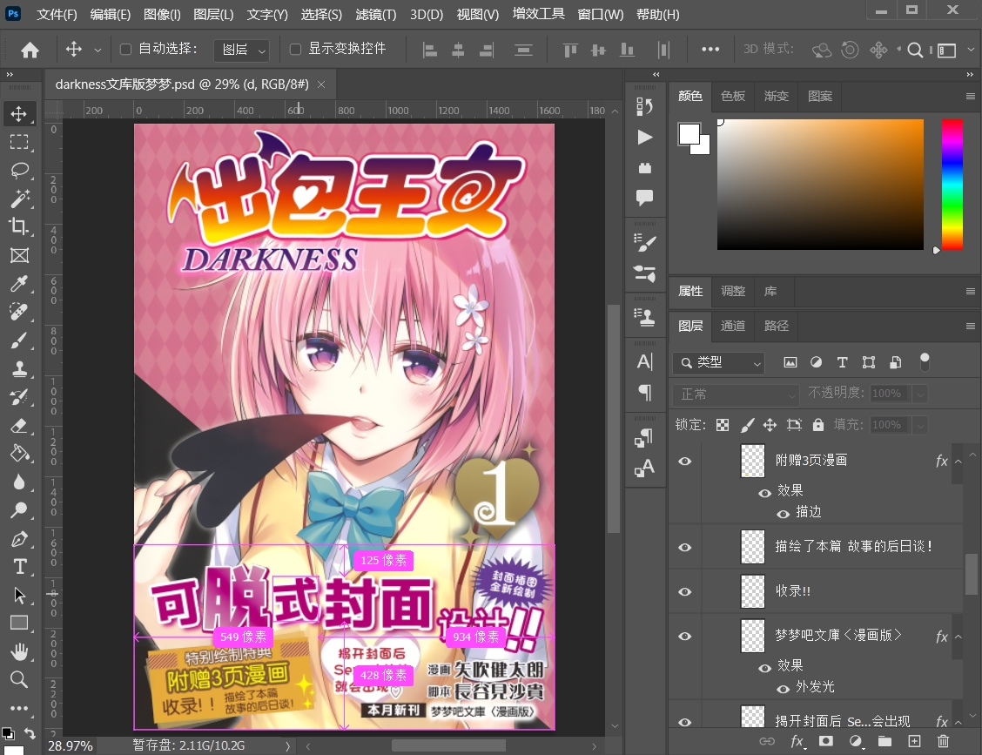Open the 图层 auto-select target dropdown
The height and width of the screenshot is (755, 982).
241,50
